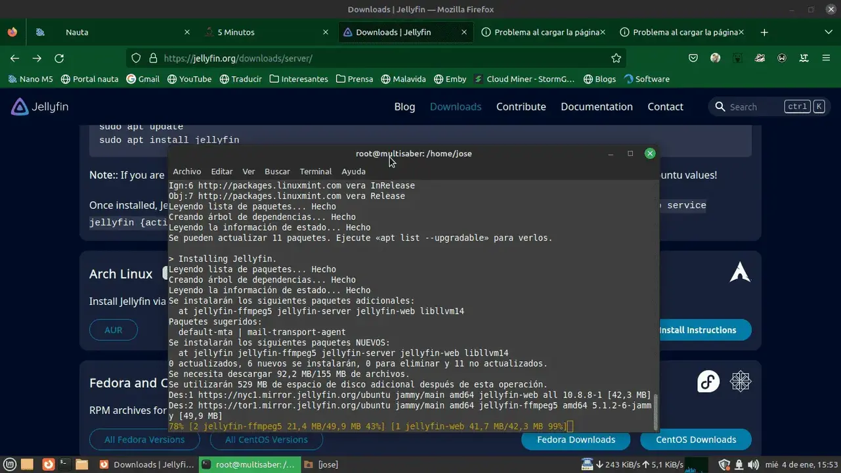Open the LanguageTool extension icon
The image size is (841, 473).
pyautogui.click(x=804, y=58)
